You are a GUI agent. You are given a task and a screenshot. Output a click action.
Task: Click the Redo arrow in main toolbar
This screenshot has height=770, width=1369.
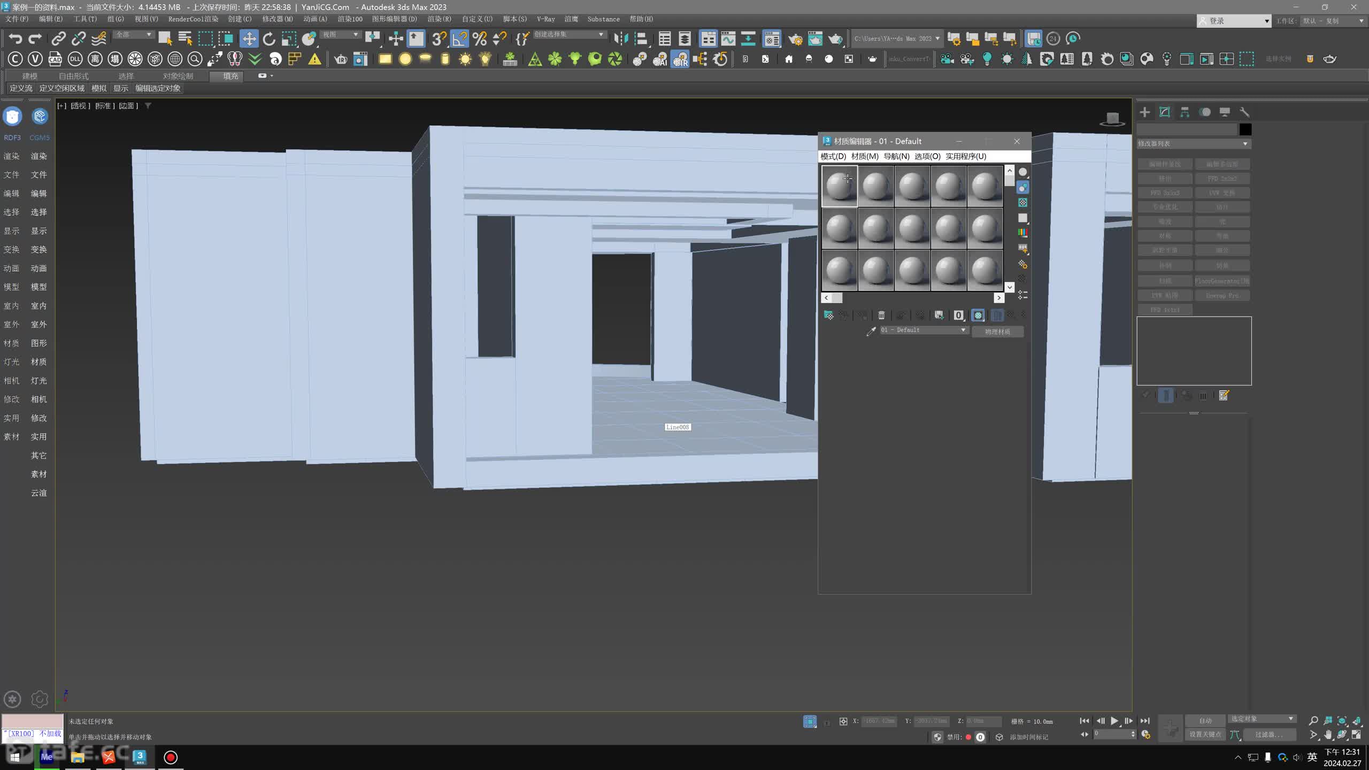point(35,38)
